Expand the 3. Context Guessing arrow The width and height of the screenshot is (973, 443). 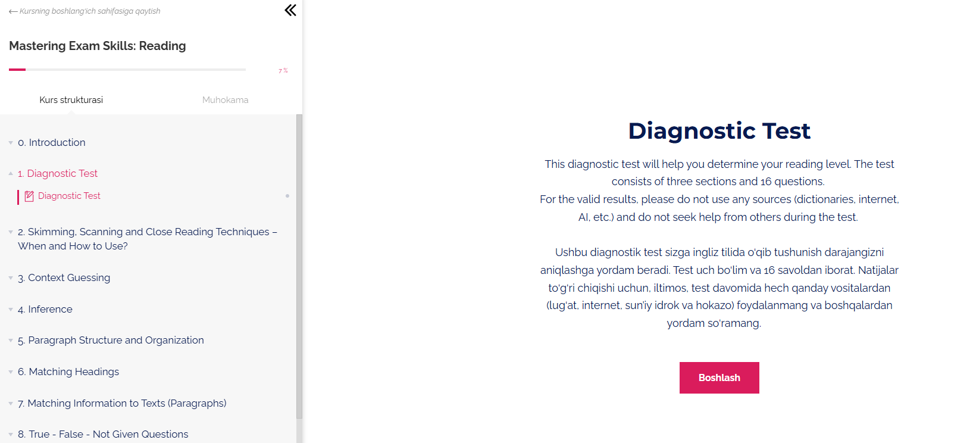pyautogui.click(x=11, y=278)
